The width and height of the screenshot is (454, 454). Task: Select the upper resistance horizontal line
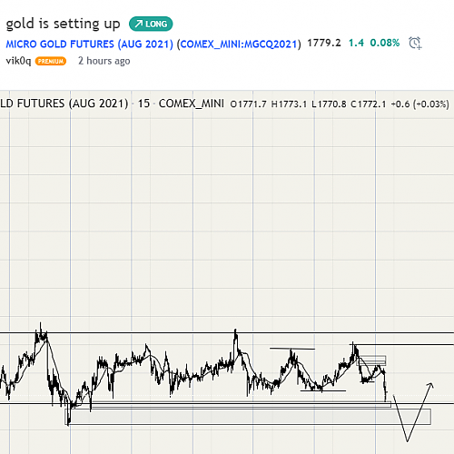227,333
